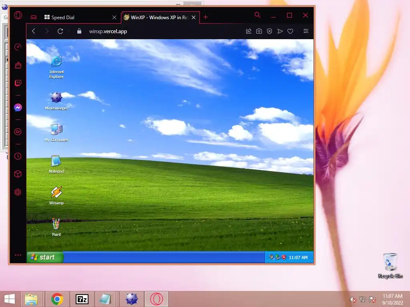Open sidebar setup three-dots menu
The image size is (410, 307).
pyautogui.click(x=18, y=255)
